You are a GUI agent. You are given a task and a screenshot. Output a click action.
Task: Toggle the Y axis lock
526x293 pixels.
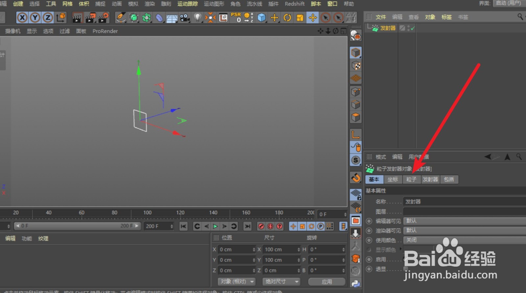coord(35,17)
